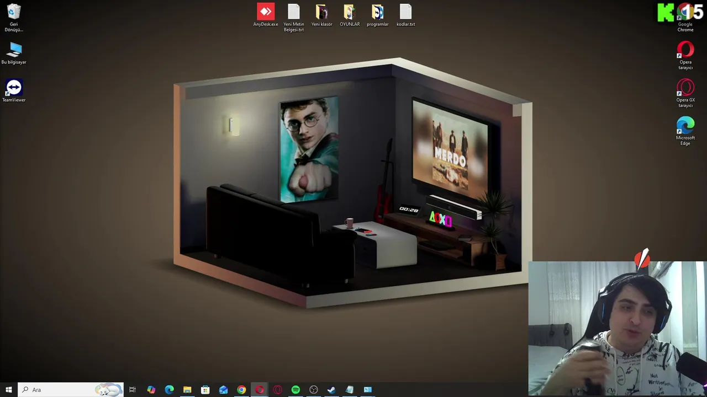This screenshot has height=397, width=707.
Task: Open Microsoft Edge from the taskbar
Action: point(169,390)
